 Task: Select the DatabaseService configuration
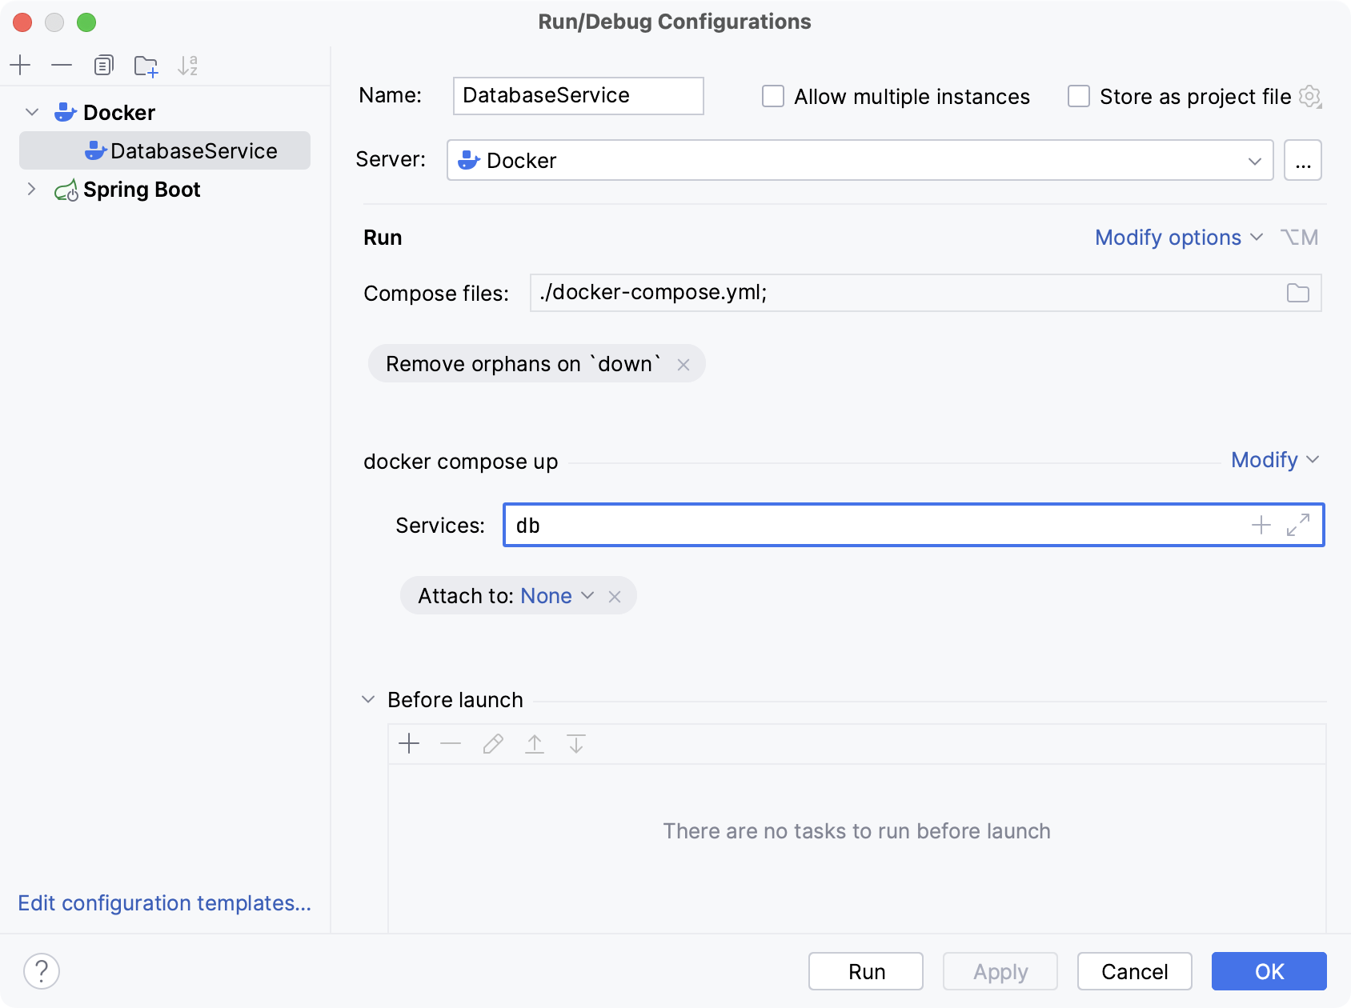192,150
